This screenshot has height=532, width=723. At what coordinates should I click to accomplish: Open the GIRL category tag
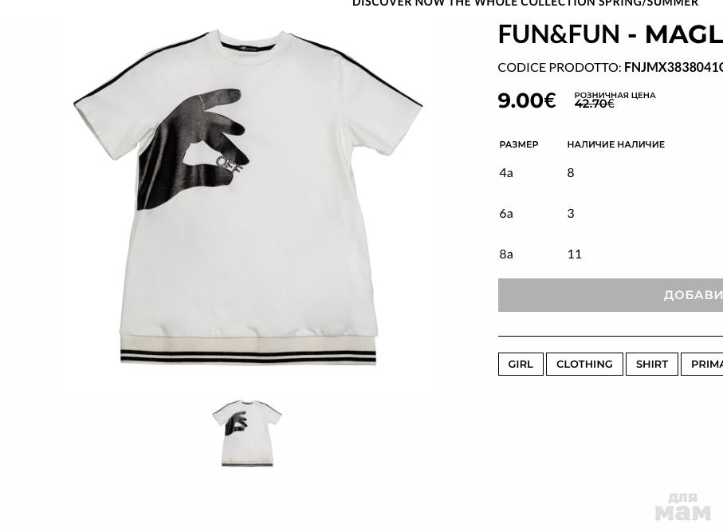[x=521, y=364]
